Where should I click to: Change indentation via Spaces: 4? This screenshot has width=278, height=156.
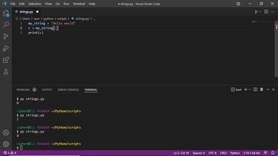tap(199, 153)
